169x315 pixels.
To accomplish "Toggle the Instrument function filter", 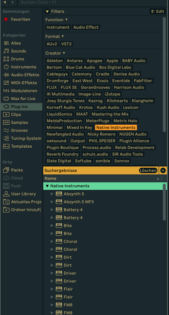I will click(x=58, y=27).
